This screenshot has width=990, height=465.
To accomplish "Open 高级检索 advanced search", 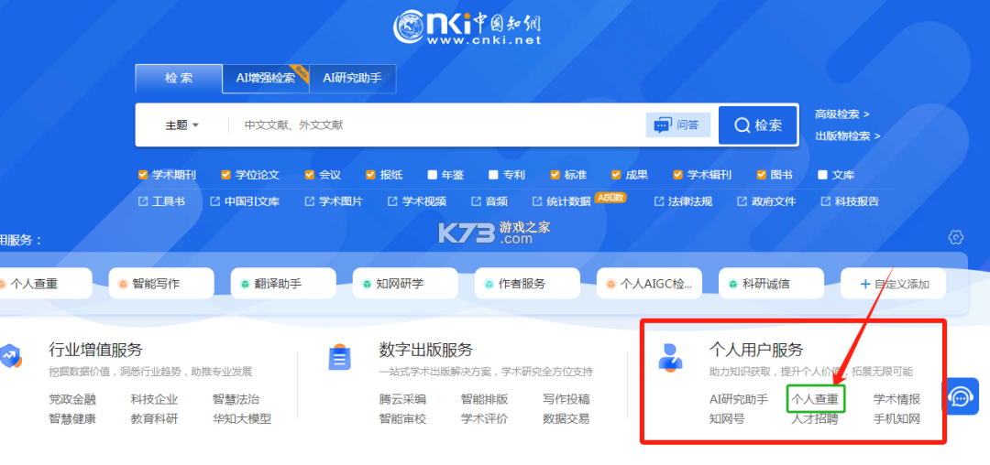I will coord(842,114).
